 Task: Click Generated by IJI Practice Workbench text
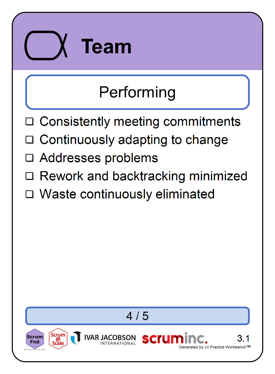[214, 347]
